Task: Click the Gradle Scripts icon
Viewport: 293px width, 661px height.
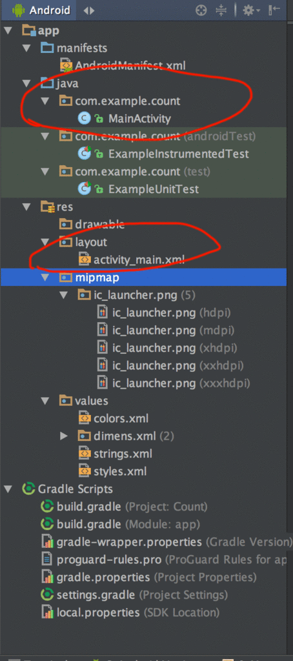Action: (28, 489)
